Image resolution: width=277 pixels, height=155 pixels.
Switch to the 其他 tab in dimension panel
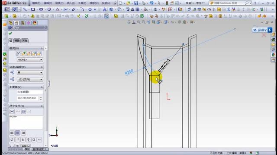click(25, 40)
